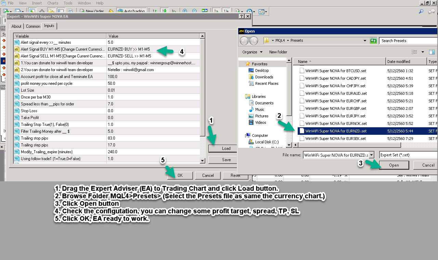Open the Insert menu

(37, 3)
